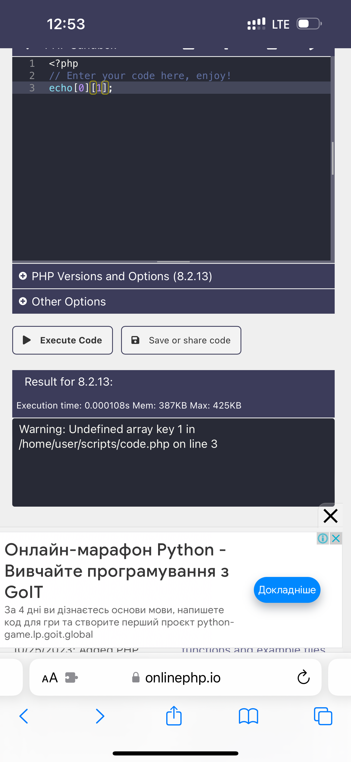Close the ad with the blue X
Viewport: 351px width, 762px height.
(x=336, y=538)
